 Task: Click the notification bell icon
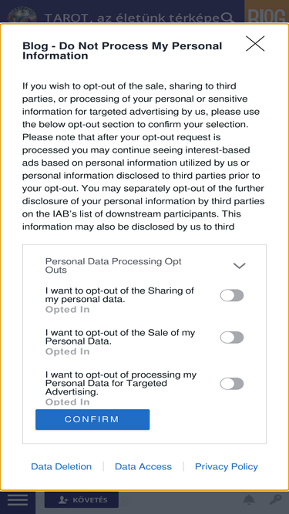(249, 500)
